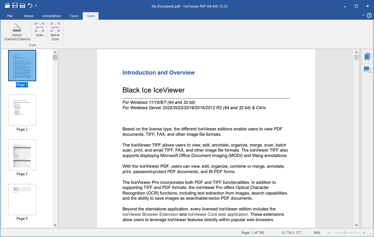Image resolution: width=374 pixels, height=237 pixels.
Task: Print the document from the quick access toolbar
Action: [x=22, y=5]
